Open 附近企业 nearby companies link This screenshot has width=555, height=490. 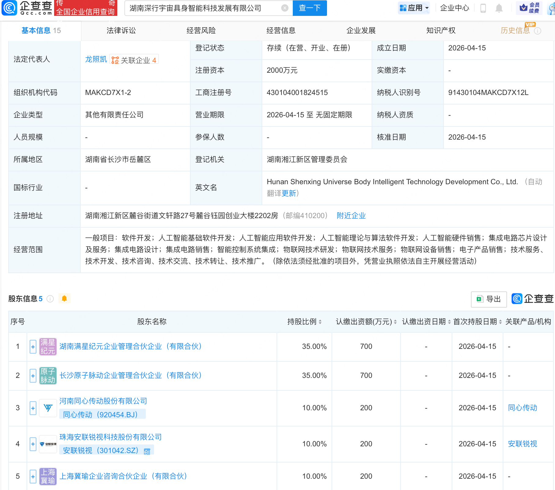click(x=351, y=216)
